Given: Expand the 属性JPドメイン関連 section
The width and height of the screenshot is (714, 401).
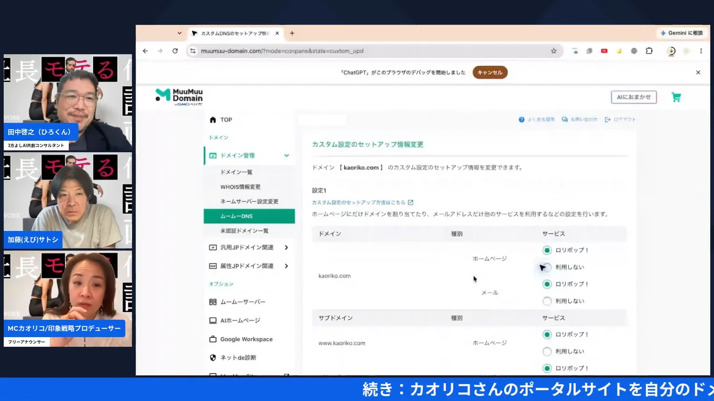Looking at the screenshot, I should (286, 266).
